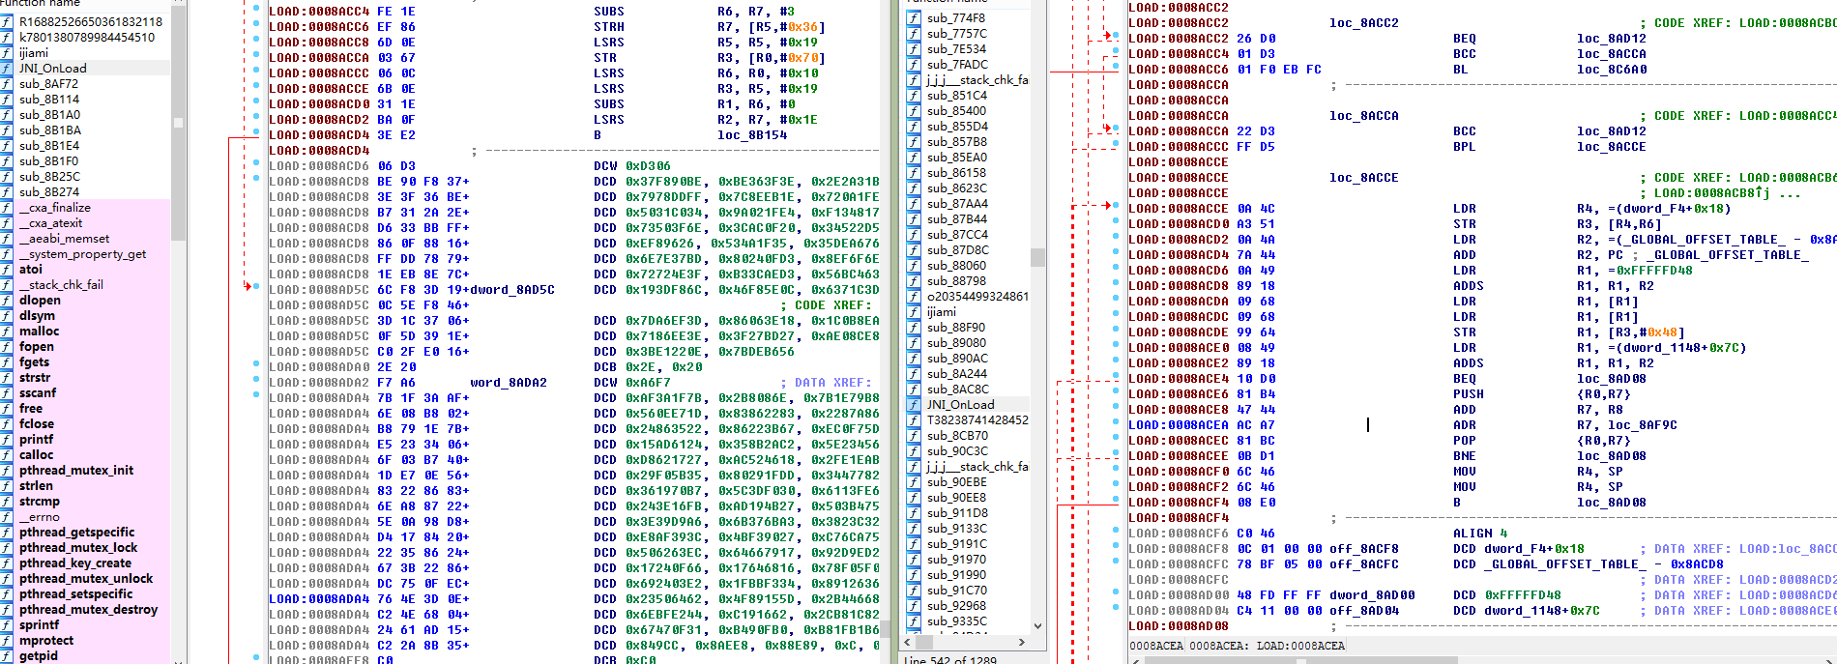Click the function icon next to sub_87AA4
This screenshot has height=664, width=1837.
(x=914, y=204)
